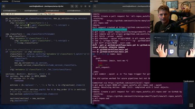The height and width of the screenshot is (109, 195).
Task: Switch to the fourth tab in left terminal
Action: 75,11
